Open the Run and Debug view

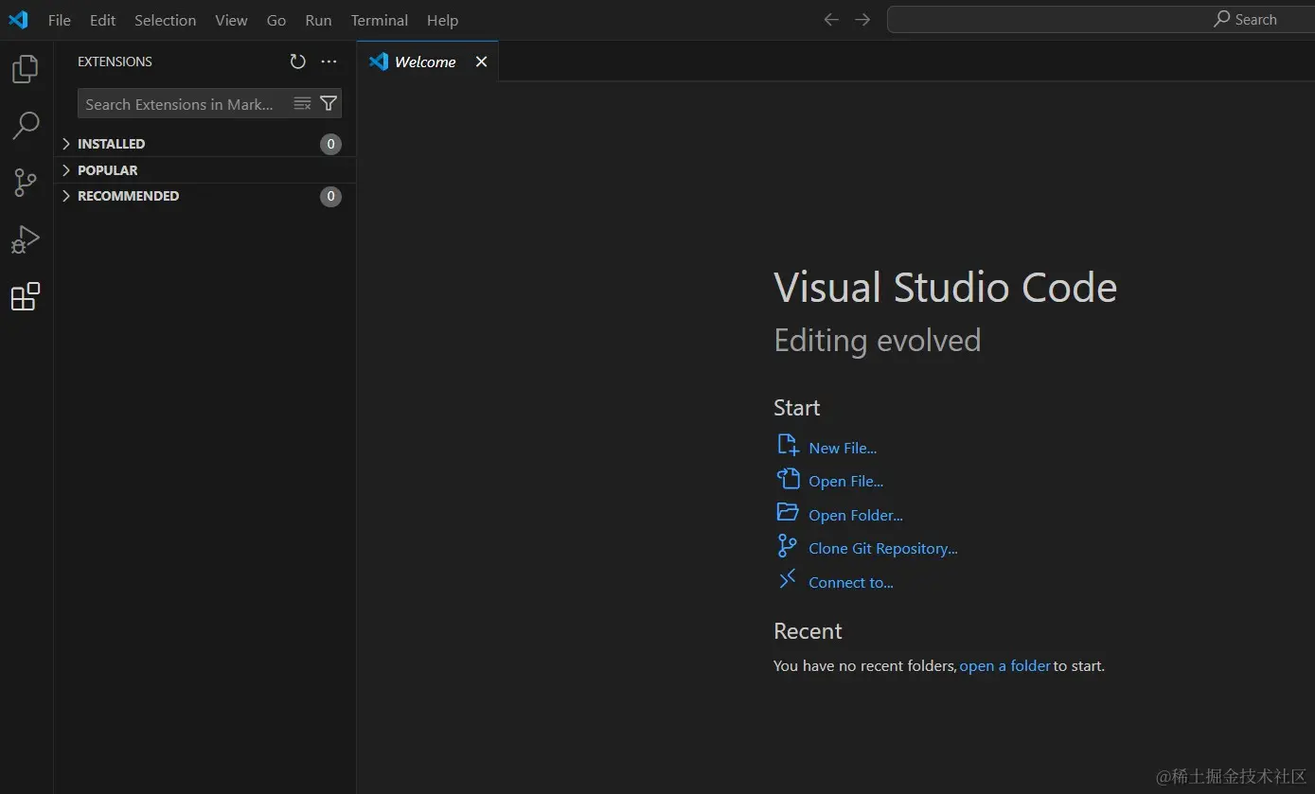[26, 239]
